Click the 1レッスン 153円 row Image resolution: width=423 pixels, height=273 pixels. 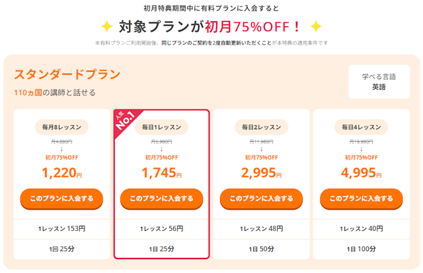point(61,228)
